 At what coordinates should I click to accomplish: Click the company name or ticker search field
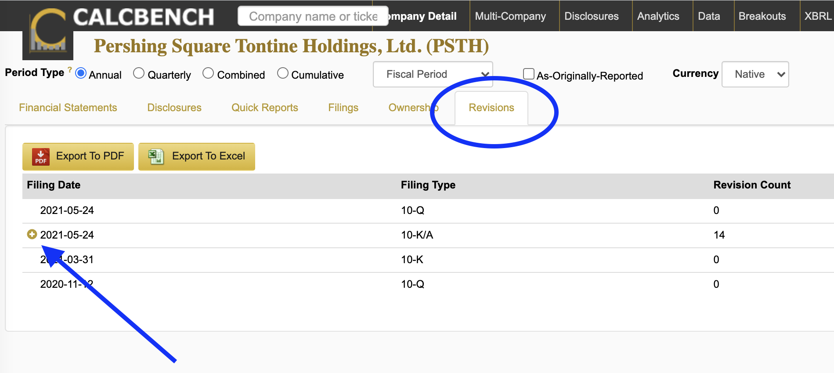(x=313, y=16)
